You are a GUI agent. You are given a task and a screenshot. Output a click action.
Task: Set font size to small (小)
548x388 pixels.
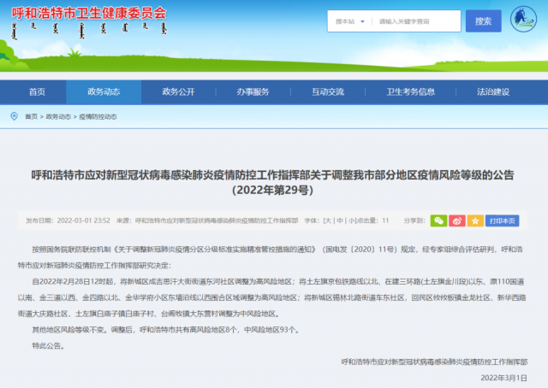[350, 220]
